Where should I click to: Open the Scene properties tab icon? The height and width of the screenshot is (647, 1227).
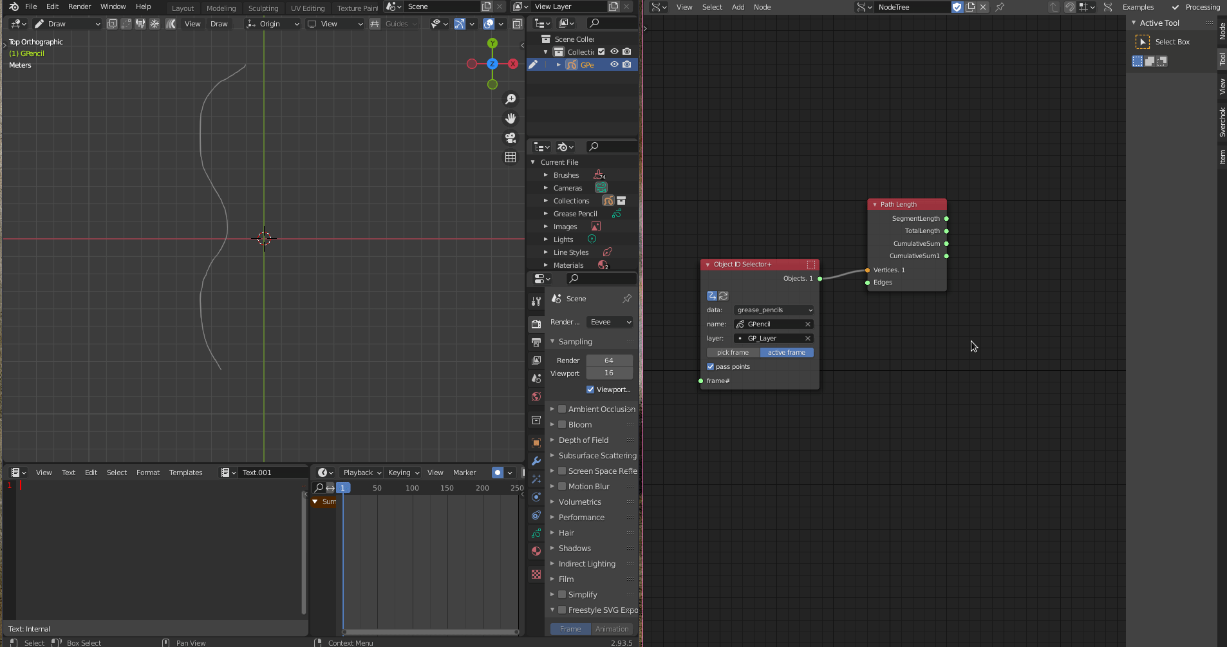coord(536,379)
